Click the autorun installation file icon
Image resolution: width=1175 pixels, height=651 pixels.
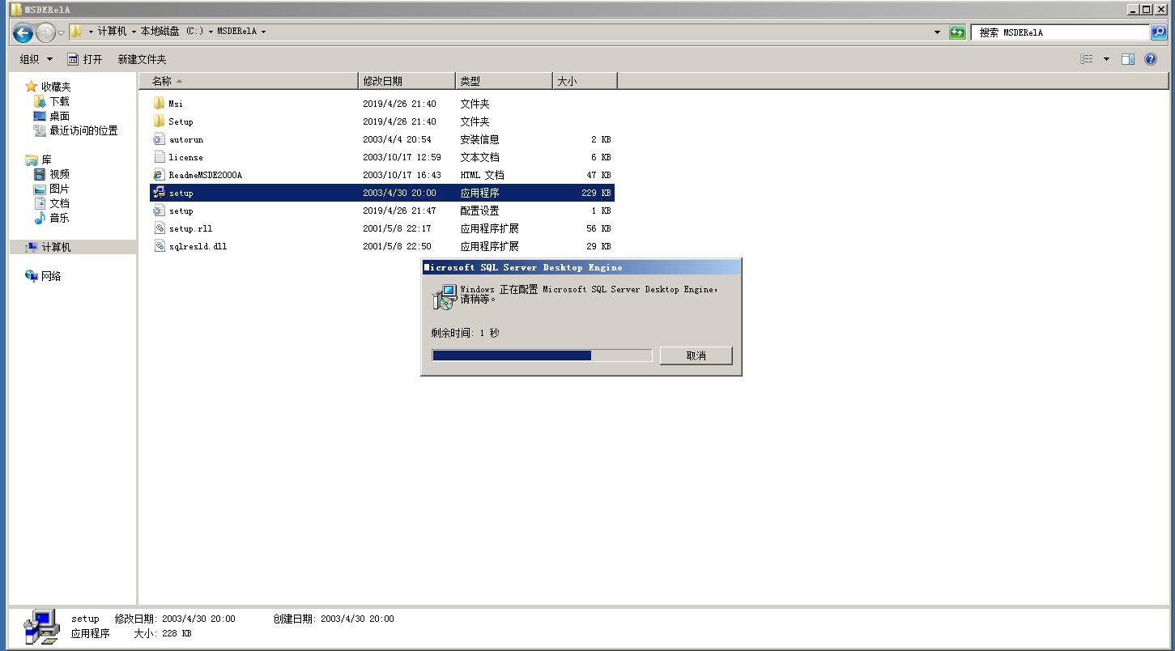point(159,138)
